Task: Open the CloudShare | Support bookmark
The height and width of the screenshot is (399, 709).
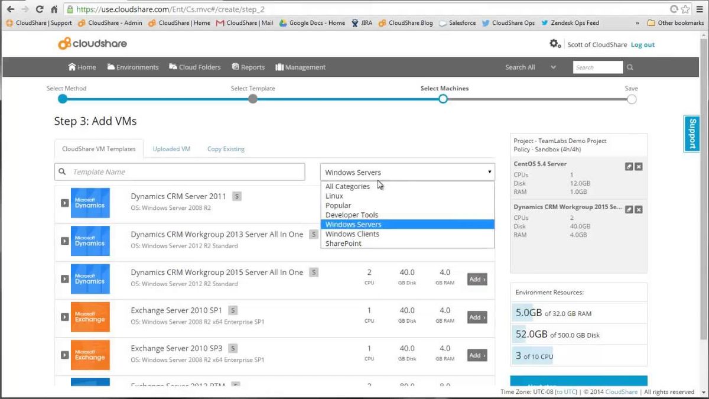Action: pyautogui.click(x=39, y=23)
